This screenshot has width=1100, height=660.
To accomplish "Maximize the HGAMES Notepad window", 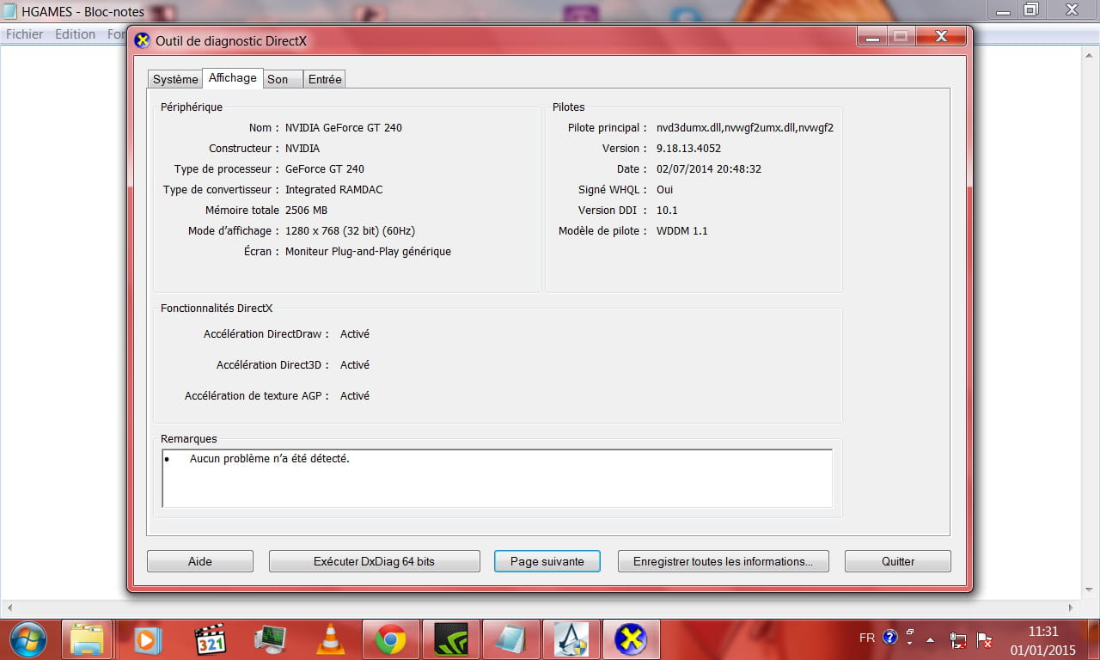I will pyautogui.click(x=1030, y=10).
